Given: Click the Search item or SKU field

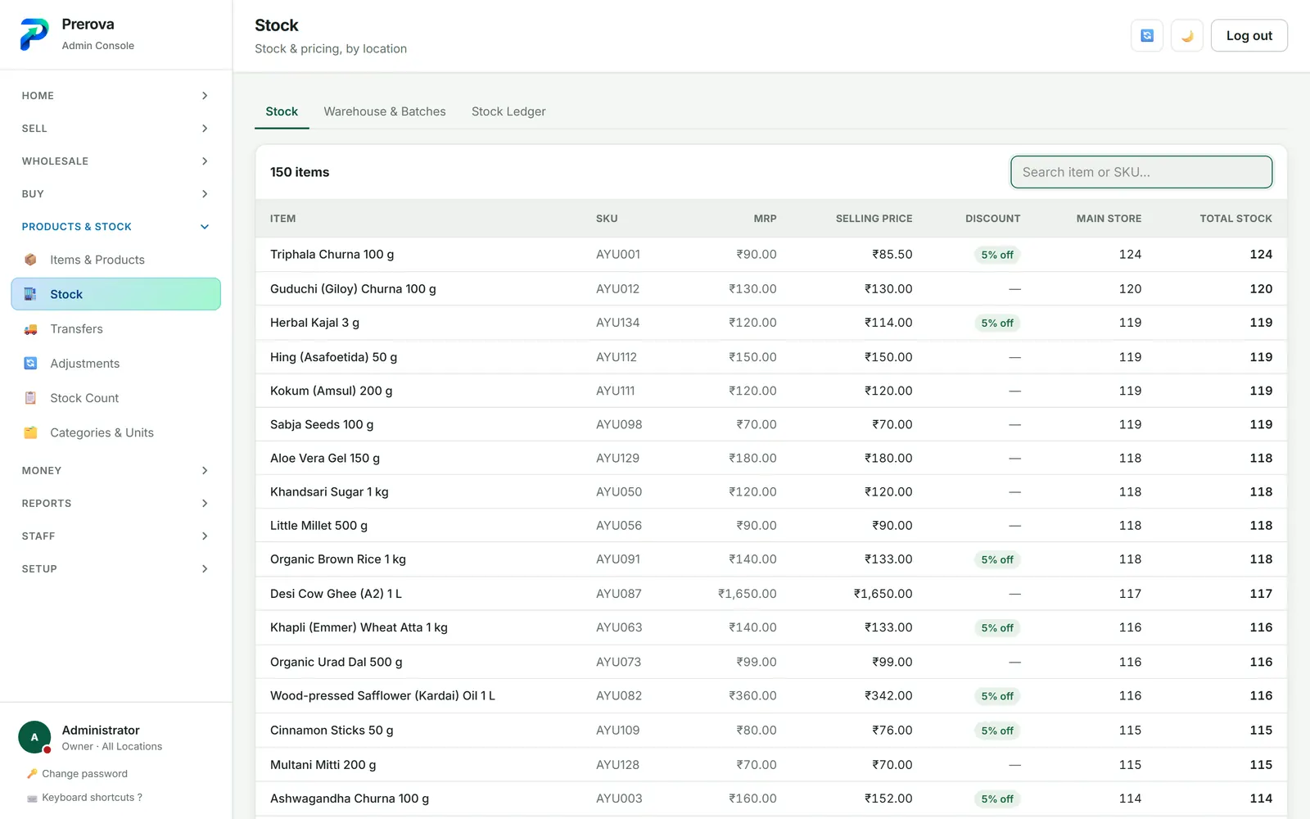Looking at the screenshot, I should pyautogui.click(x=1141, y=172).
